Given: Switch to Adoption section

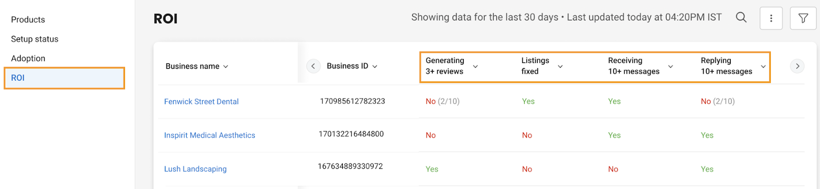Looking at the screenshot, I should tap(28, 58).
